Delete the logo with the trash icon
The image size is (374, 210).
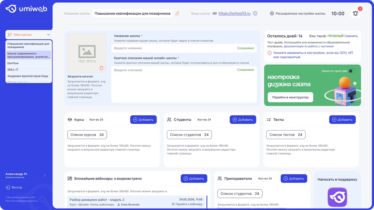pos(101,68)
